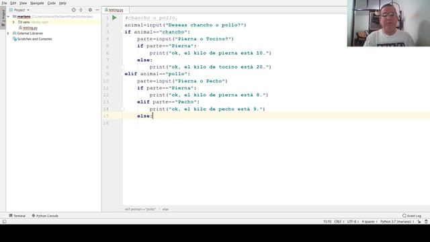Click the webcam video thumbnail

[388, 23]
